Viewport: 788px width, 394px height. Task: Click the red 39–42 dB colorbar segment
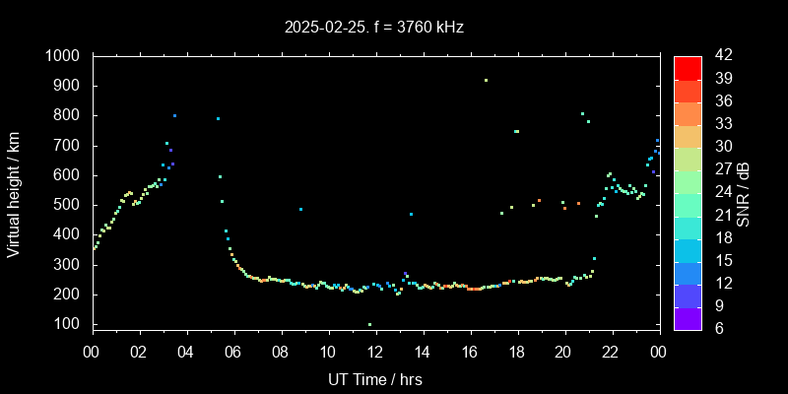click(688, 67)
